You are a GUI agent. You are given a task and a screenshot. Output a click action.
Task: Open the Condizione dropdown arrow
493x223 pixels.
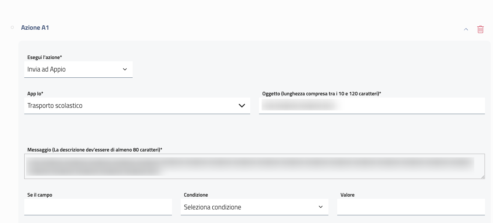point(320,207)
